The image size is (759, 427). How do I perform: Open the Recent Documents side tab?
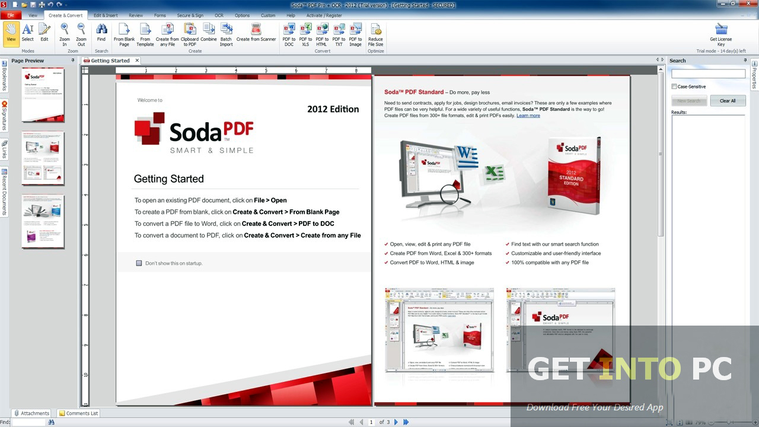pyautogui.click(x=4, y=191)
